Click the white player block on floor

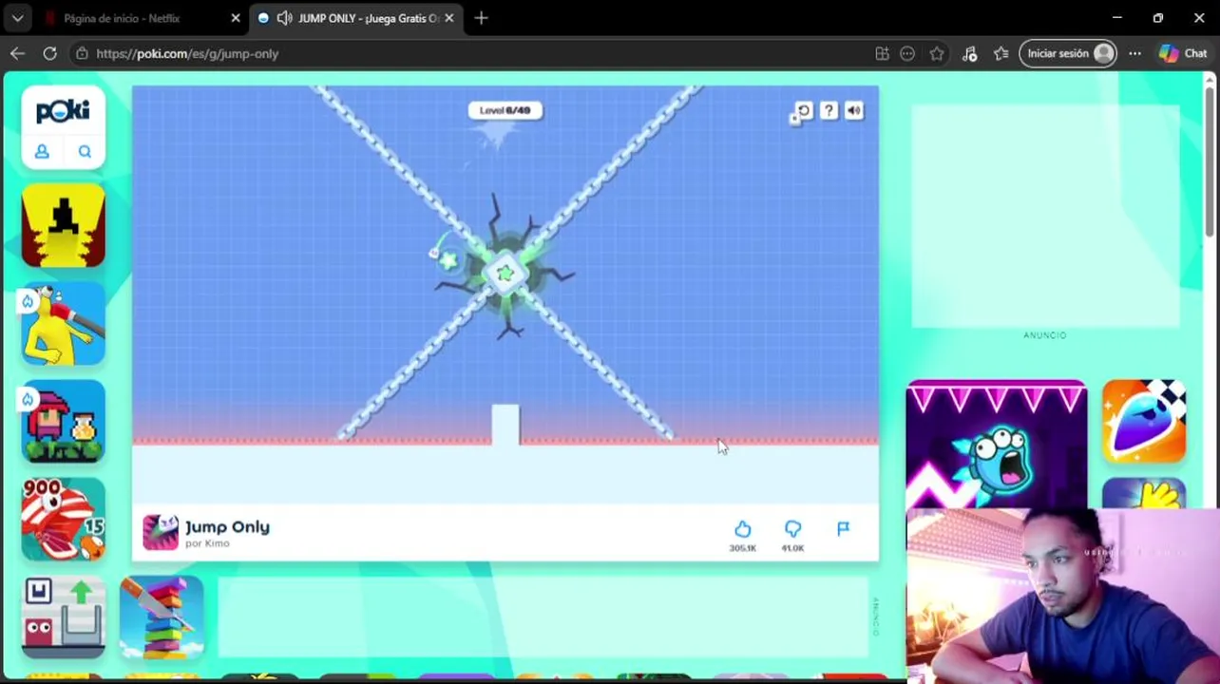click(x=505, y=424)
